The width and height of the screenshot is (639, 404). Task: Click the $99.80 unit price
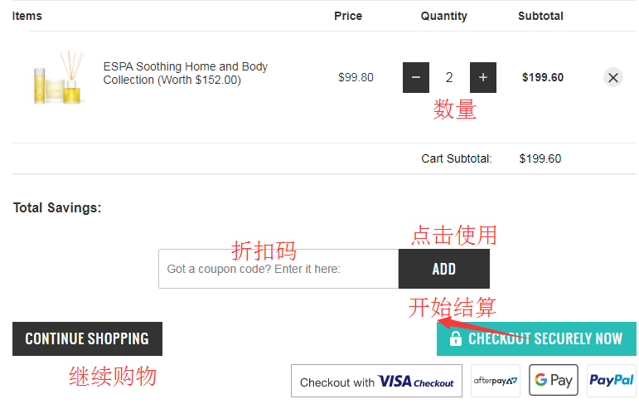tap(356, 78)
